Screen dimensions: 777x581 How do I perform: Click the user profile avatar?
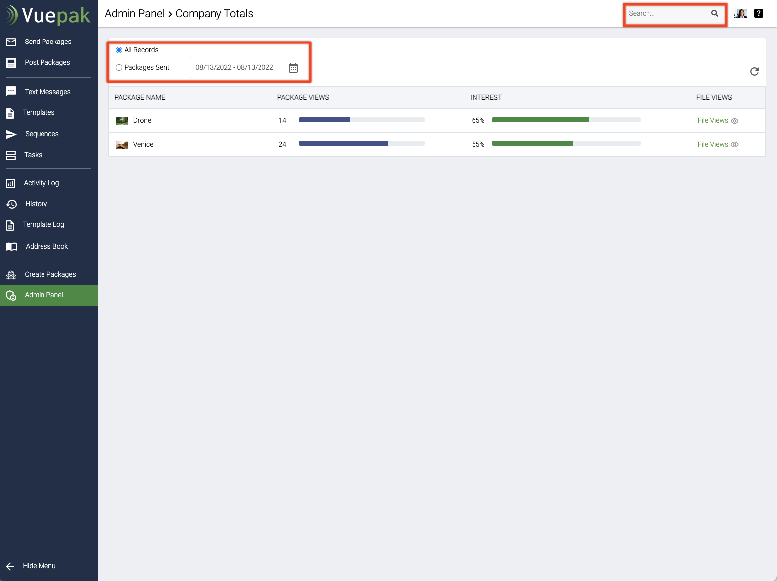click(740, 14)
